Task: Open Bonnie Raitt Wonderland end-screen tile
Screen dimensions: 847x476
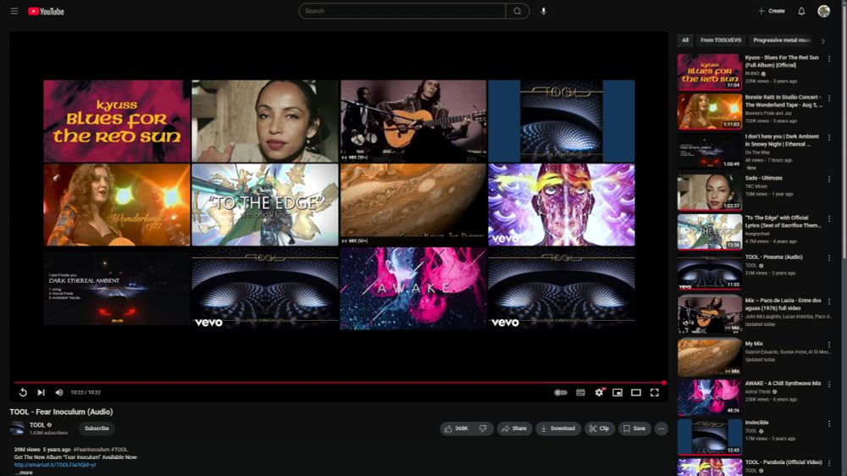Action: [x=117, y=205]
